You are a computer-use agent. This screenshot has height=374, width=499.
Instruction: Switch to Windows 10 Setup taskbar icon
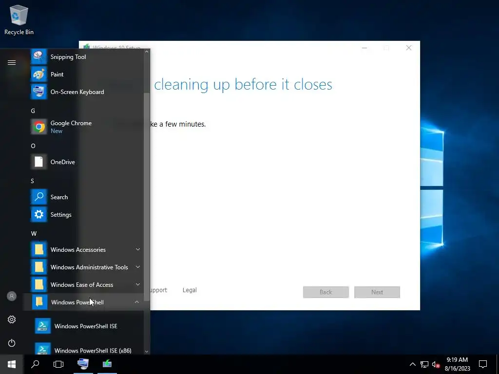pos(107,364)
